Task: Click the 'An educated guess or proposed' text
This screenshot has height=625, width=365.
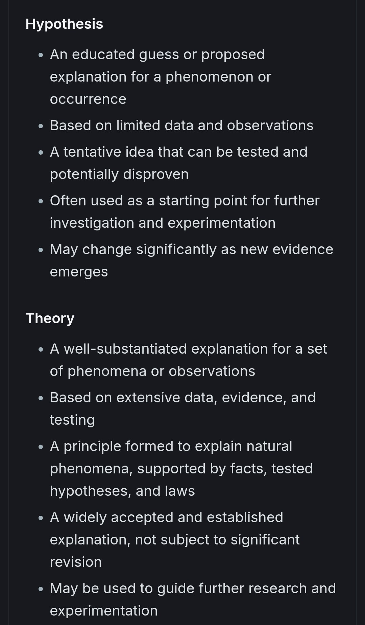Action: click(157, 54)
